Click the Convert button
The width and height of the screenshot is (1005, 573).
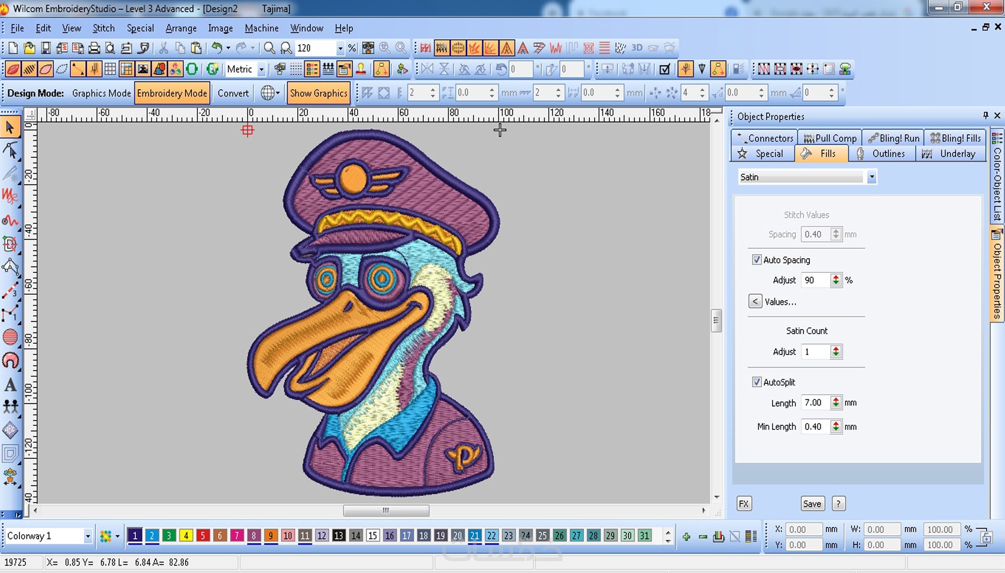233,93
